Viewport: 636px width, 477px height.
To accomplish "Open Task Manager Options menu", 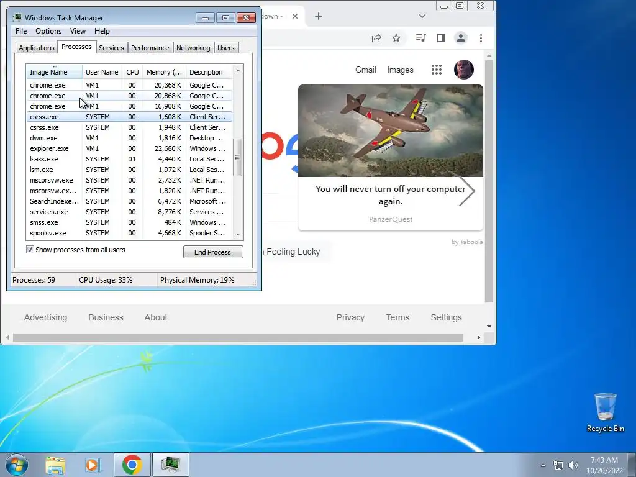I will (x=48, y=31).
